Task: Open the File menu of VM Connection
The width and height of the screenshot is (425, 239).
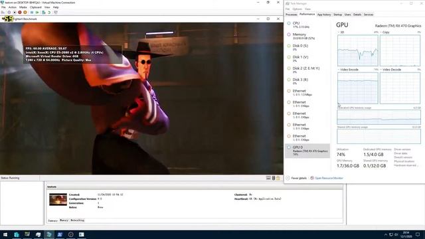Action: pyautogui.click(x=3, y=7)
